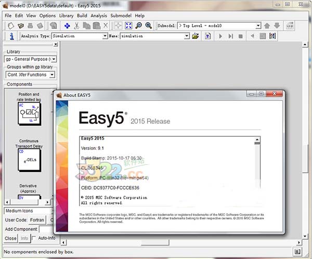Click the center view crosshair icon
Screen dimensions: 312x259
[x=119, y=25]
